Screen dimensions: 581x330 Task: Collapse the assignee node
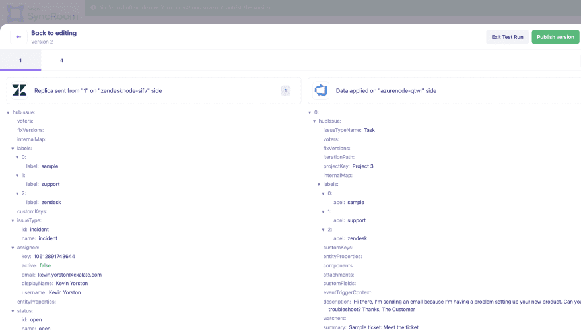(13, 247)
